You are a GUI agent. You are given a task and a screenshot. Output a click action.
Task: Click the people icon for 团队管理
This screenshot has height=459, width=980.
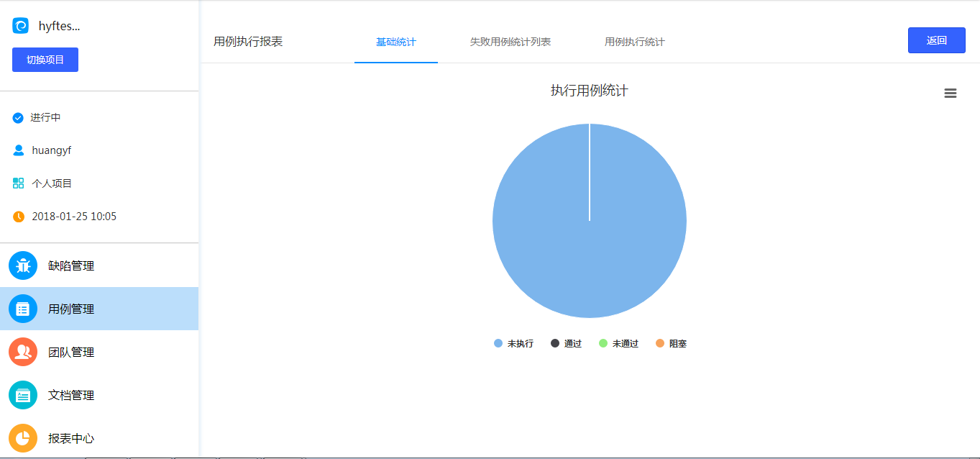point(23,352)
